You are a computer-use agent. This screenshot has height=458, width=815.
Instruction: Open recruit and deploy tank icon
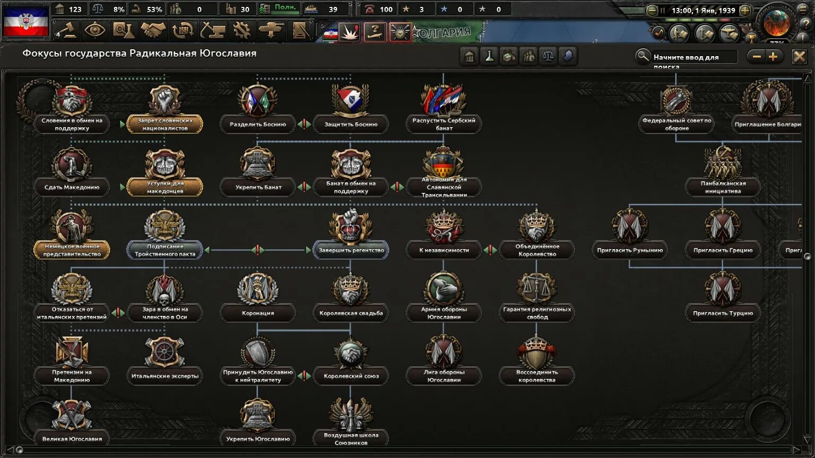[x=271, y=30]
